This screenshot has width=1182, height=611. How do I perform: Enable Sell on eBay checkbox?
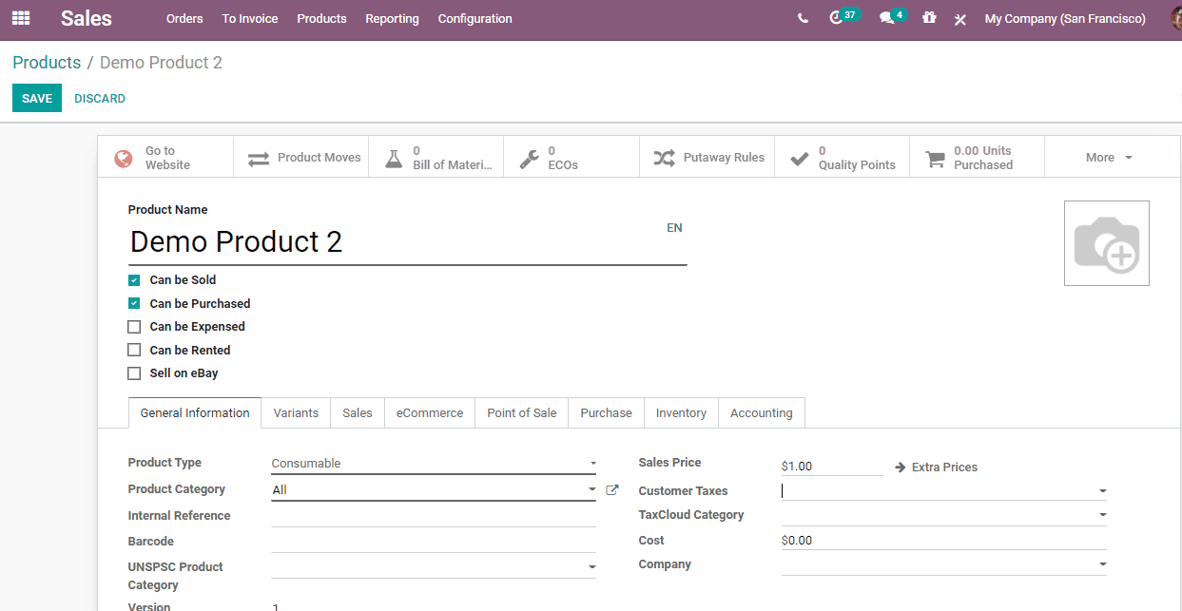tap(134, 373)
